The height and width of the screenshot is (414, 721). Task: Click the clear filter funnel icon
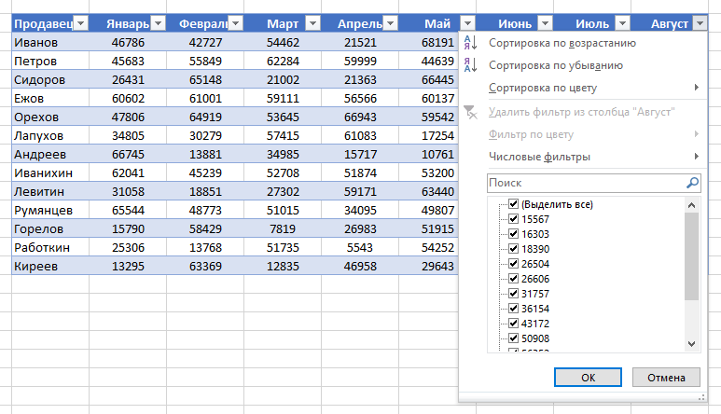tap(470, 112)
